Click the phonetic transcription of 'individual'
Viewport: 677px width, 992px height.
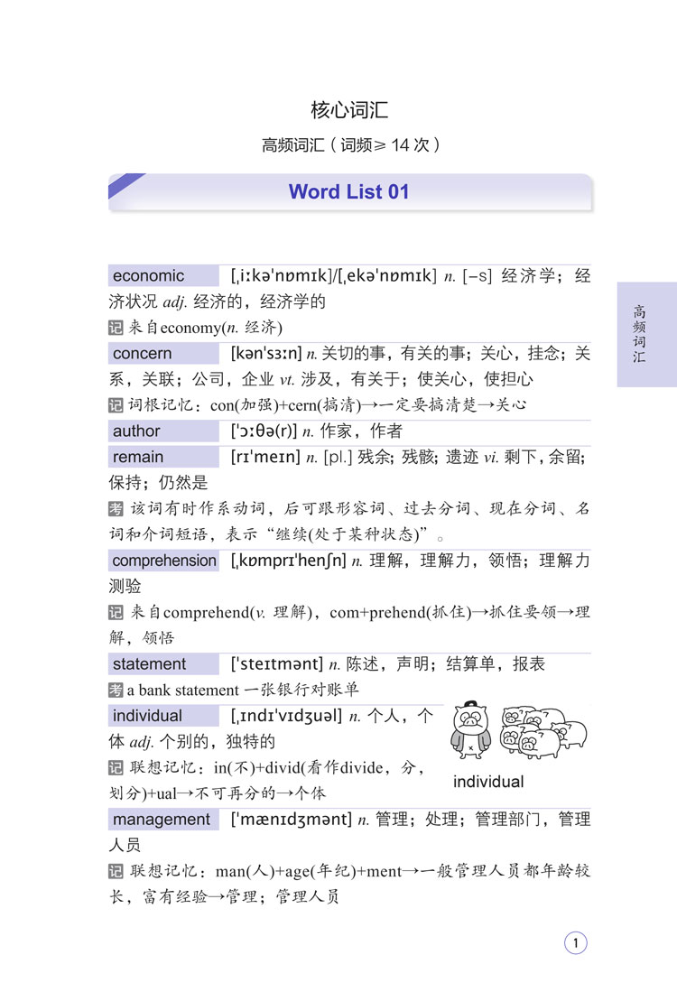tap(287, 716)
